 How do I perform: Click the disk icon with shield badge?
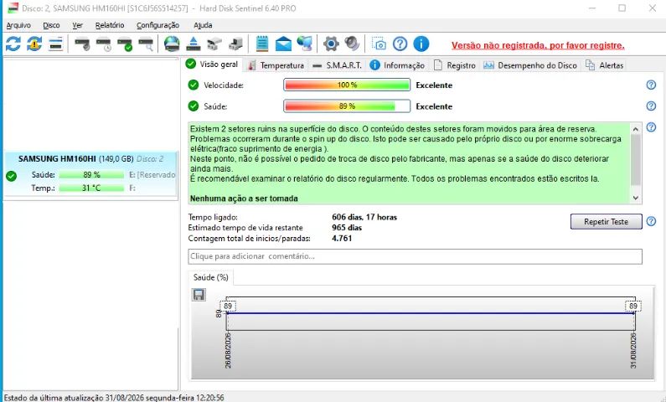(82, 44)
